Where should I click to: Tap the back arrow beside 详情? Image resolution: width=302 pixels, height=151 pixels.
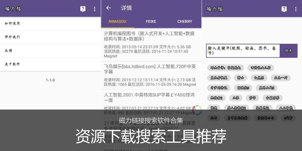108,8
